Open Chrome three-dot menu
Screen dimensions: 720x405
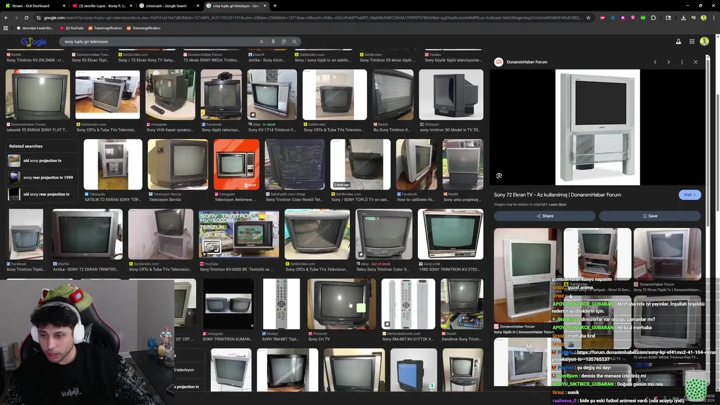pyautogui.click(x=713, y=17)
